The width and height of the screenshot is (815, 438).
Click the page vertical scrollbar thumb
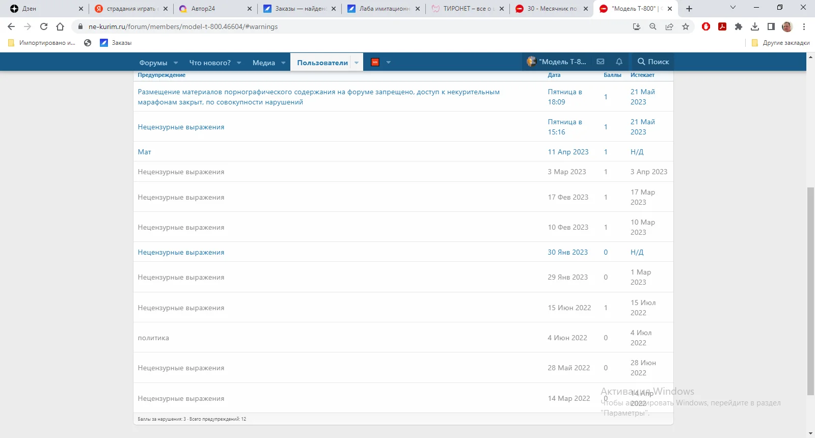[810, 291]
